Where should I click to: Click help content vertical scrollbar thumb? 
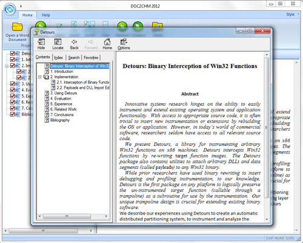pyautogui.click(x=267, y=128)
